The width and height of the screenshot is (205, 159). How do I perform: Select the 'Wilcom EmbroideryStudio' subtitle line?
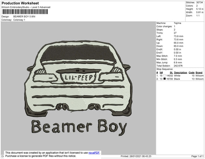(x=26, y=7)
